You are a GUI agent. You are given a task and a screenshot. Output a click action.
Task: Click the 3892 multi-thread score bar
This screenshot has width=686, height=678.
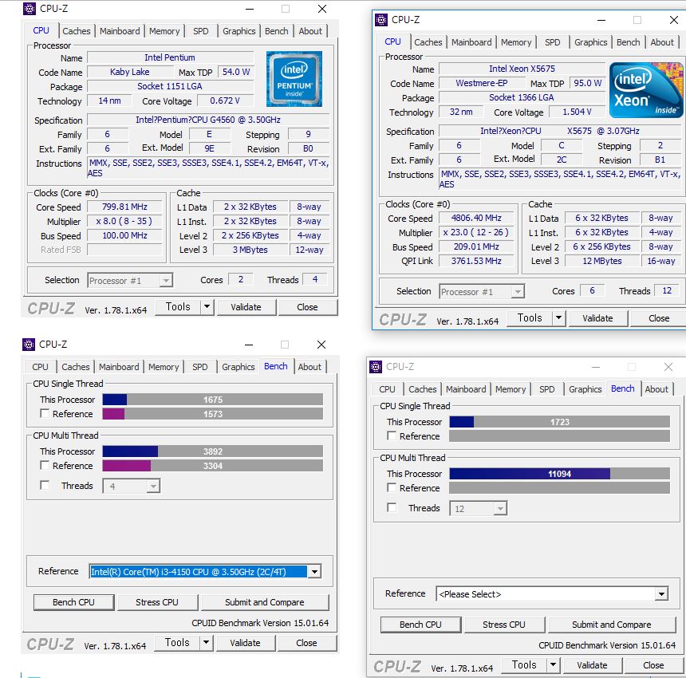point(213,451)
